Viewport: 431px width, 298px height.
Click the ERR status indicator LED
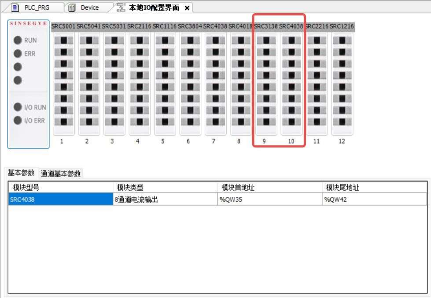(x=18, y=54)
